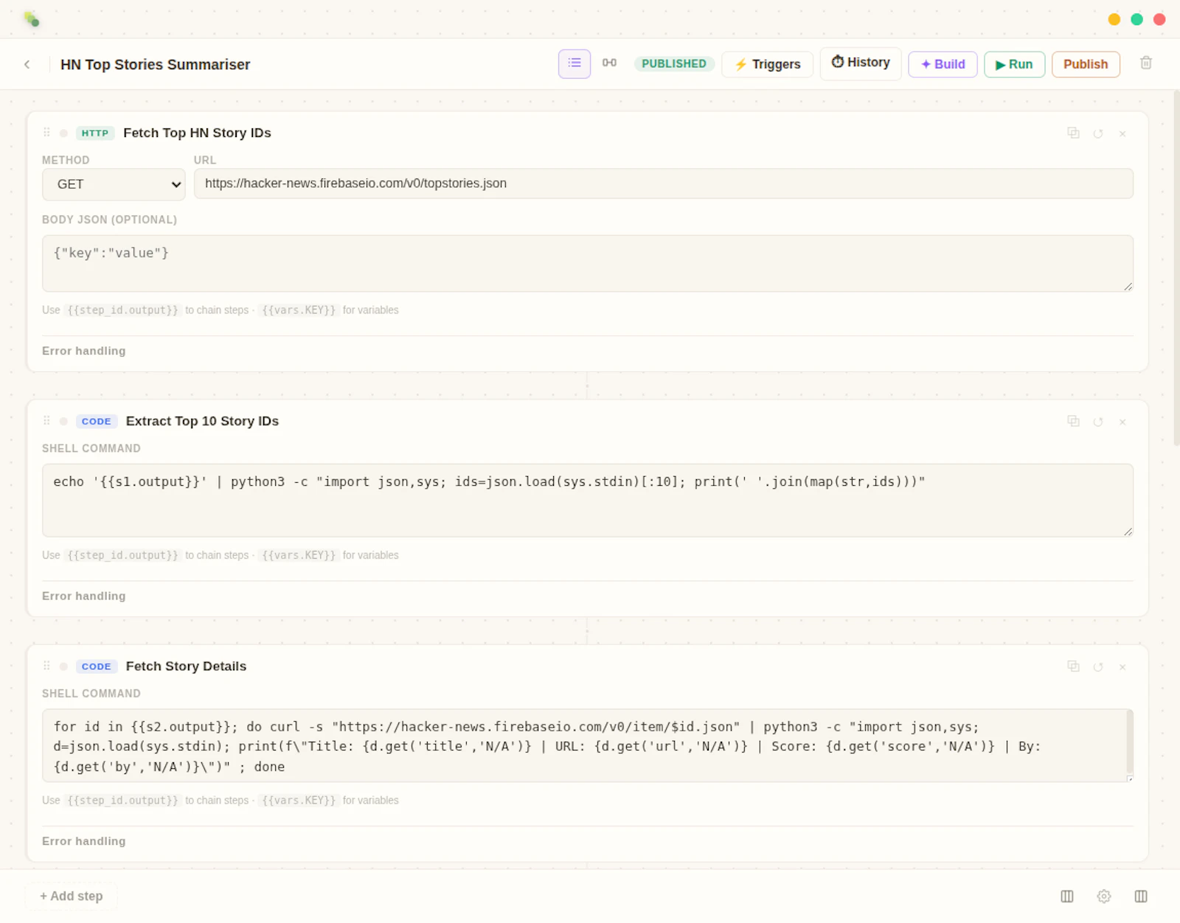Open the Triggers panel
Screen dimensions: 1180x923
[767, 64]
